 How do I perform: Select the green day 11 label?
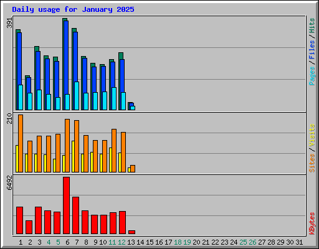112,242
